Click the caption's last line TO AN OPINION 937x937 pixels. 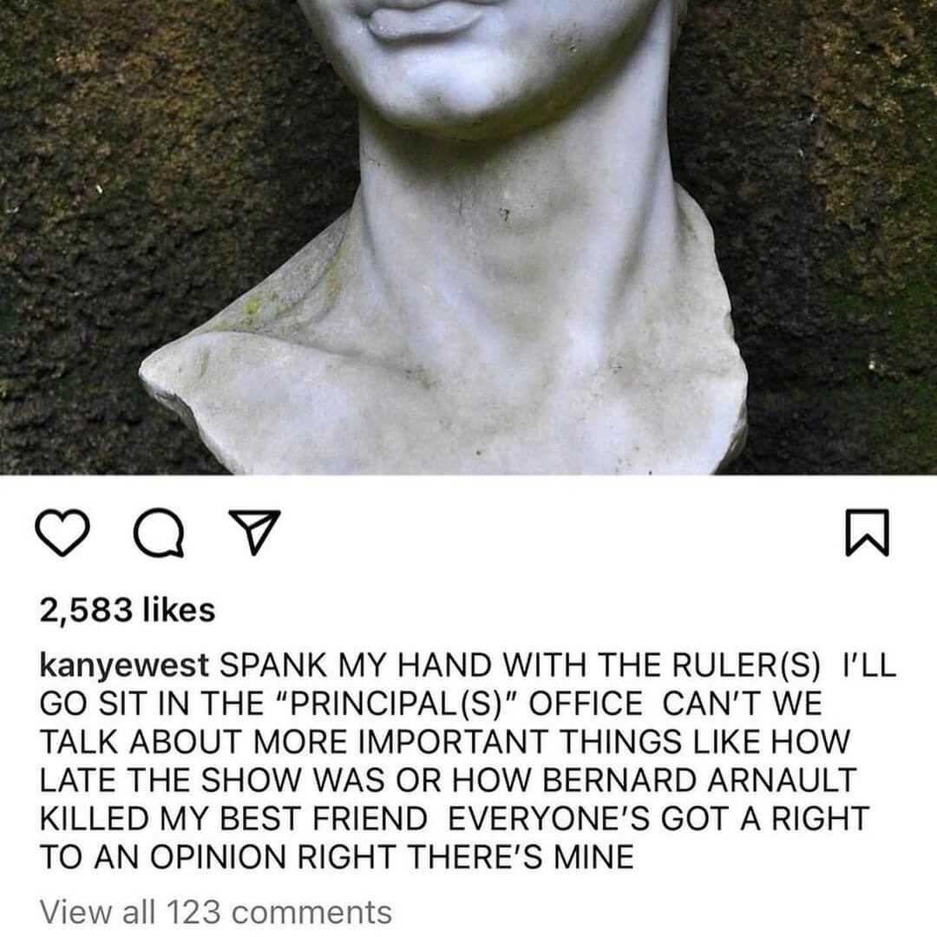(337, 857)
